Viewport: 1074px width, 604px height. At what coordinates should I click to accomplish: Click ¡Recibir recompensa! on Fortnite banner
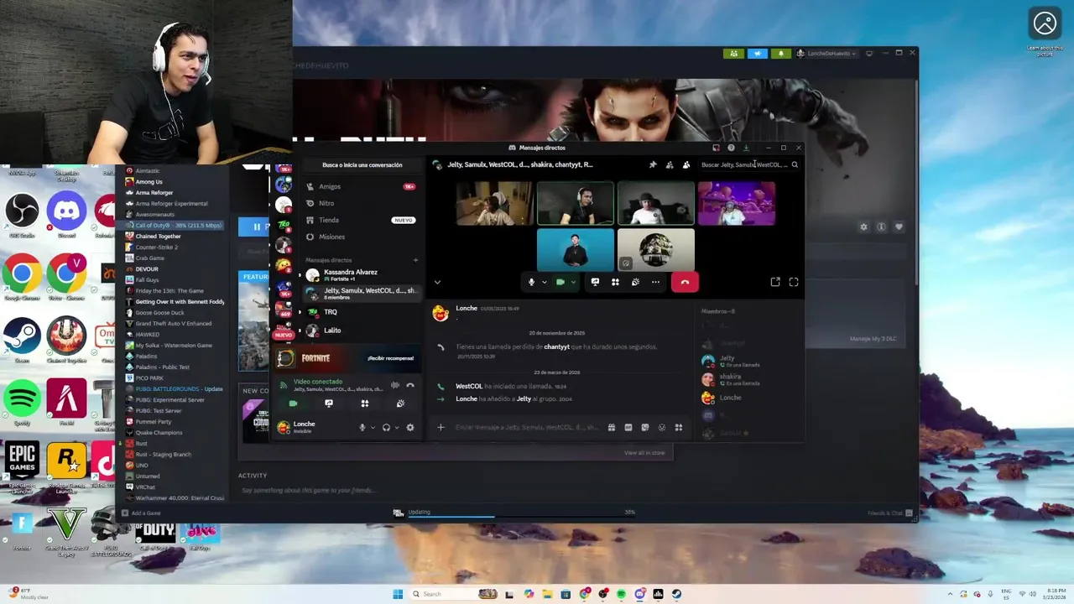pos(390,358)
